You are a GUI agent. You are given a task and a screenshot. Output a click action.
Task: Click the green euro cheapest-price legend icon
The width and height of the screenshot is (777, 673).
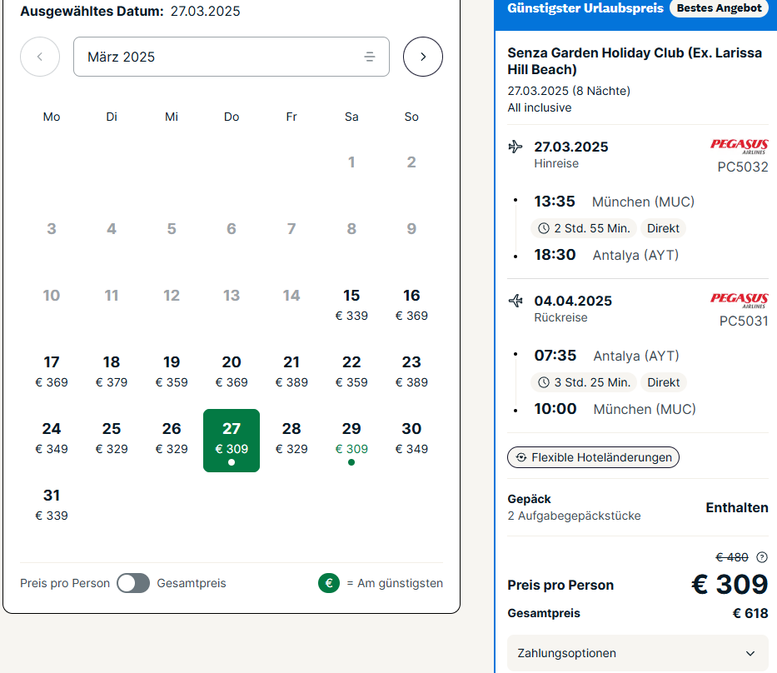pyautogui.click(x=329, y=583)
